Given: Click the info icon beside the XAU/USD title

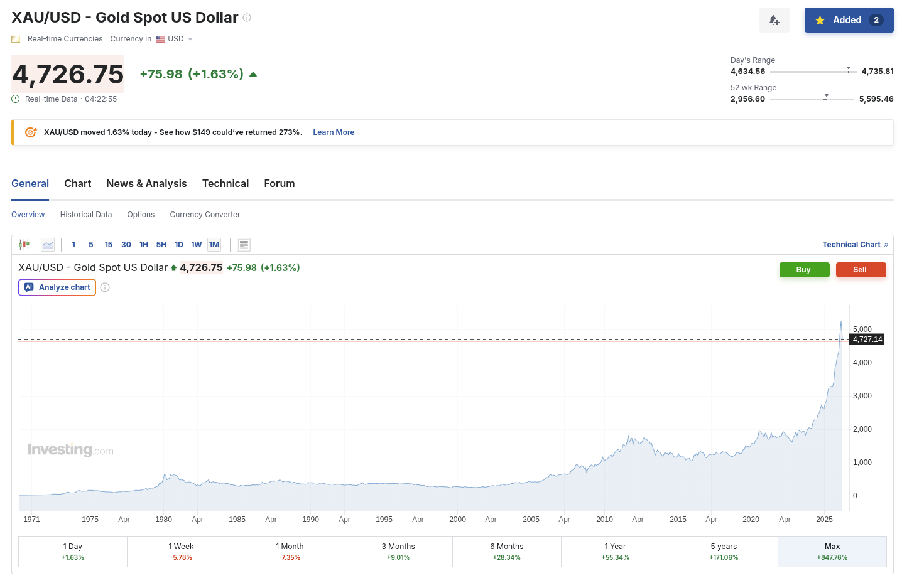Looking at the screenshot, I should [x=247, y=18].
